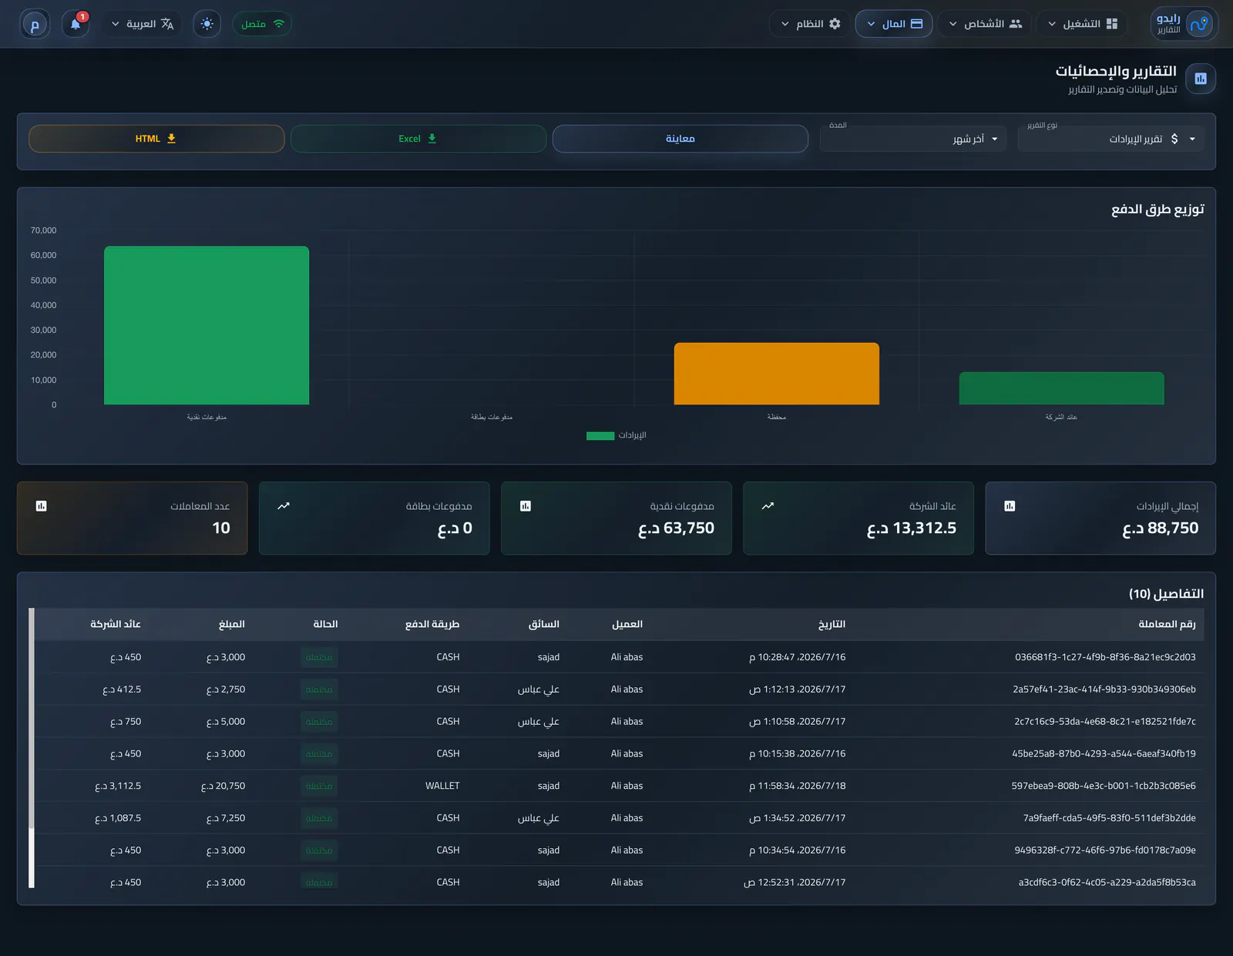Viewport: 1233px width, 956px height.
Task: Open the System settings menu
Action: [810, 24]
